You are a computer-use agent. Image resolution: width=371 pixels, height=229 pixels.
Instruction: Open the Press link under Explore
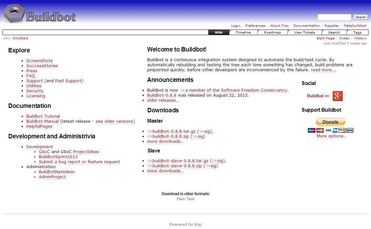[x=32, y=71]
